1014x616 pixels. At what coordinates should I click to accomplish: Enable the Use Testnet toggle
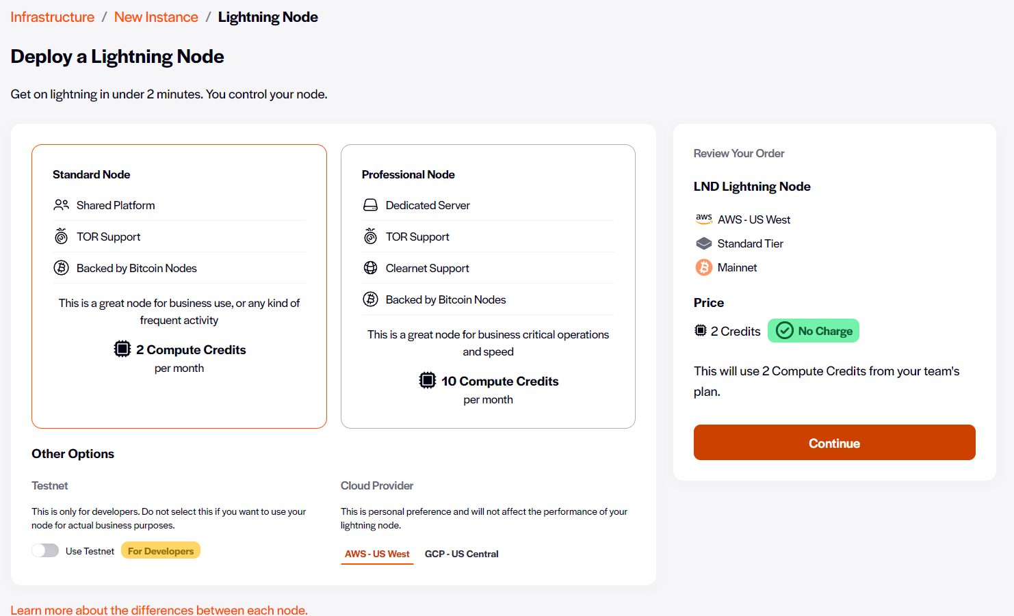[45, 550]
